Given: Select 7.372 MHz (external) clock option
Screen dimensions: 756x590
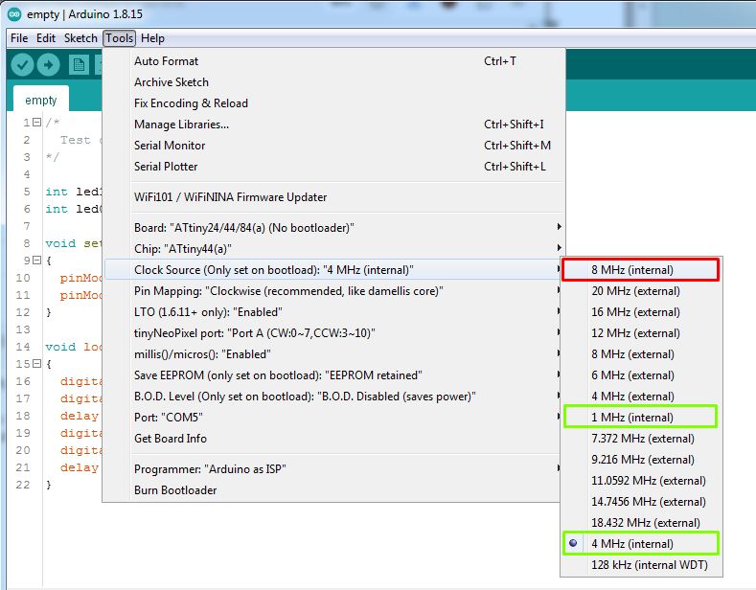Looking at the screenshot, I should point(641,439).
